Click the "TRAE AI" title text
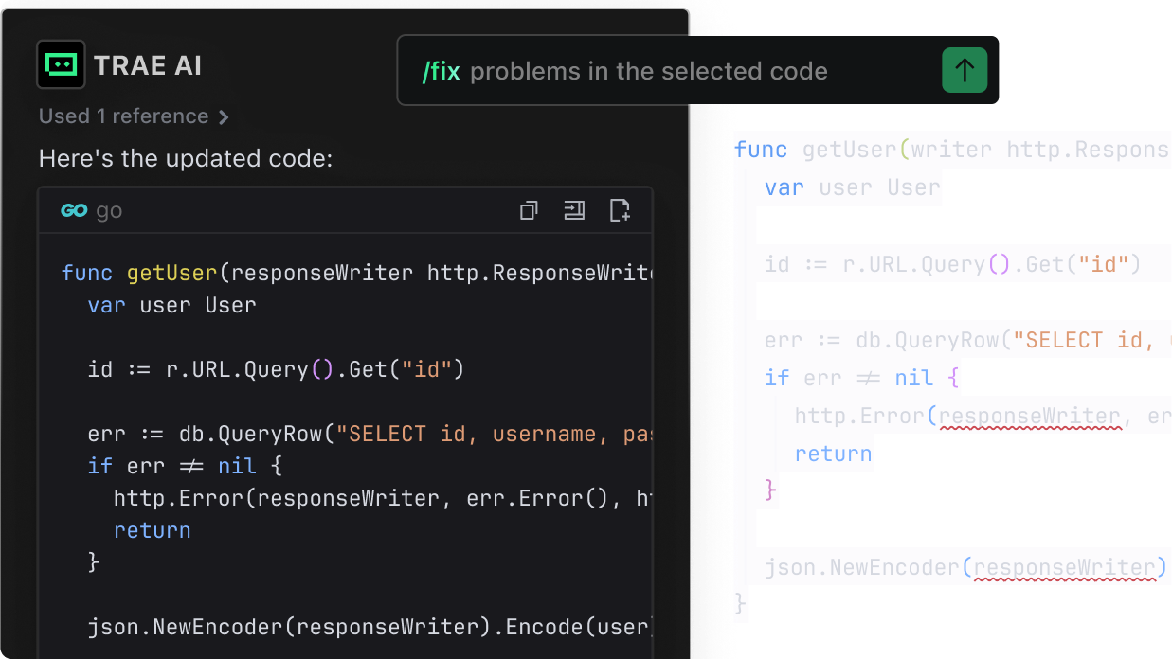 click(x=148, y=65)
